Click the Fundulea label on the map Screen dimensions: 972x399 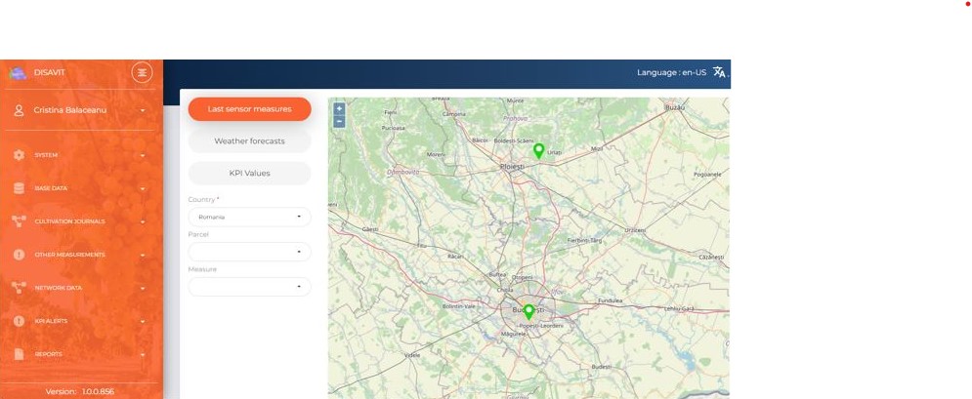610,300
